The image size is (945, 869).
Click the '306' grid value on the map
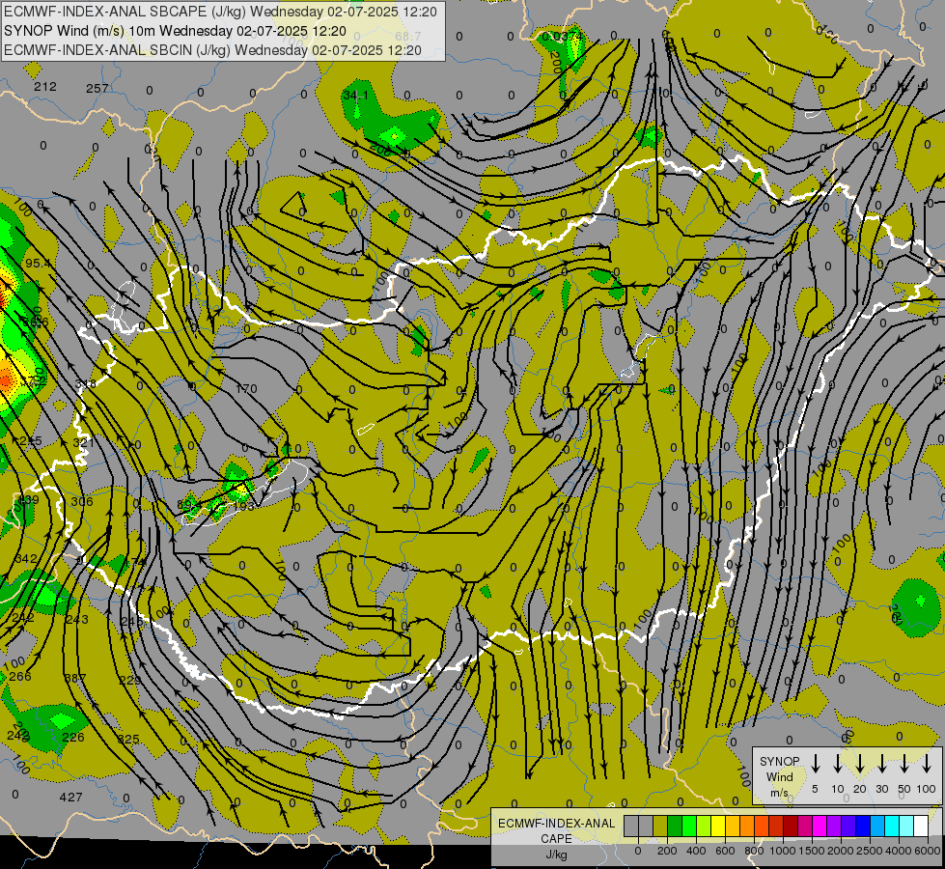coord(82,502)
